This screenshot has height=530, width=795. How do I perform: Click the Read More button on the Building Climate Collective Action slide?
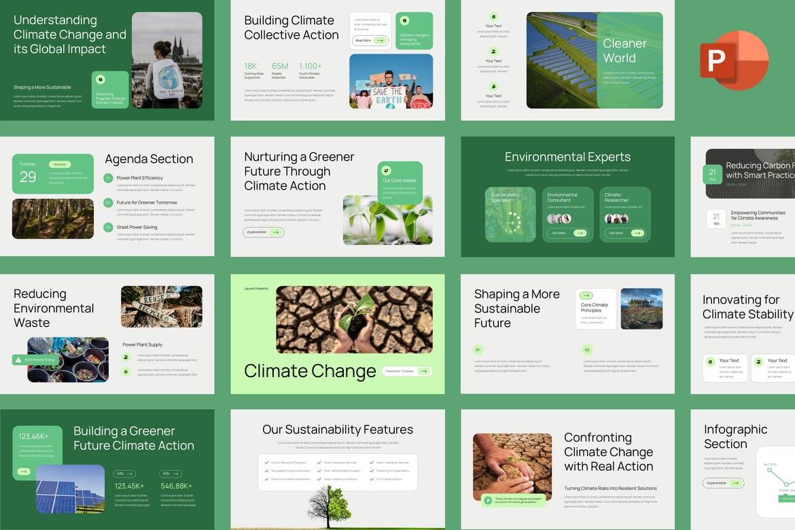(x=370, y=41)
